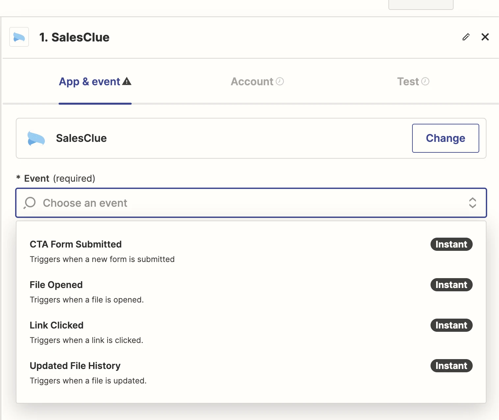Screen dimensions: 499x420
Task: Click 'Triggers when a file is opened.' description
Action: point(87,300)
